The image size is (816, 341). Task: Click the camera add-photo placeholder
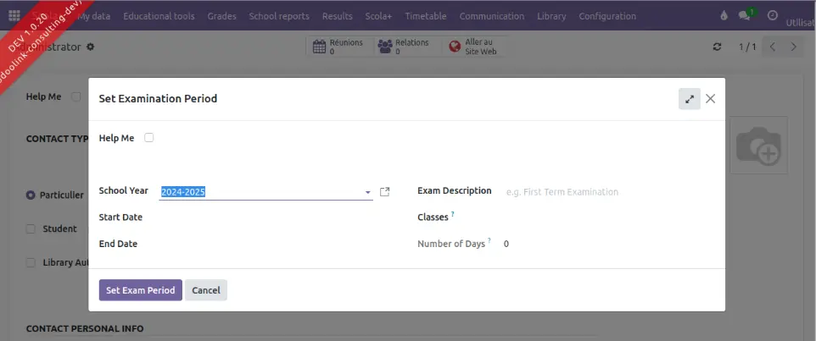757,146
